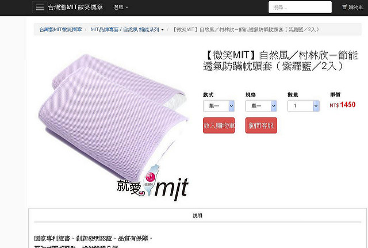Click the 放入購物車 add-to-cart button
Viewport: 368px width, 248px height.
click(218, 125)
